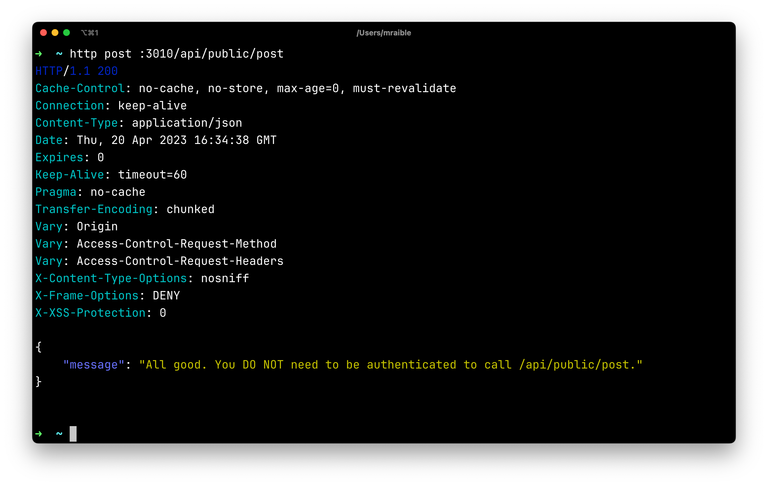The width and height of the screenshot is (768, 486).
Task: Click the /Users/mraible title bar text
Action: click(384, 33)
